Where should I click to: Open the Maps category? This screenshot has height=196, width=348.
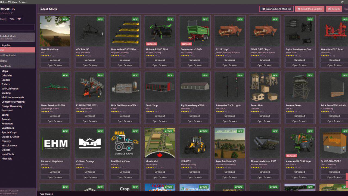pyautogui.click(x=5, y=71)
